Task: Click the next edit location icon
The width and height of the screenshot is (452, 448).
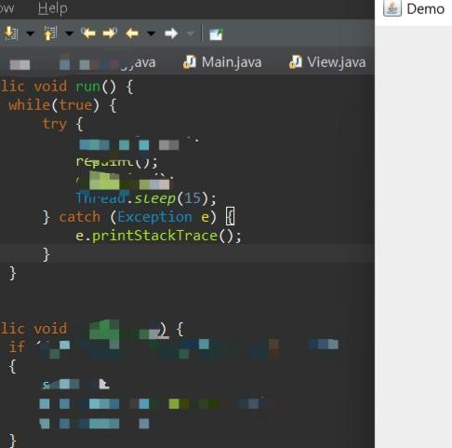Action: point(110,34)
